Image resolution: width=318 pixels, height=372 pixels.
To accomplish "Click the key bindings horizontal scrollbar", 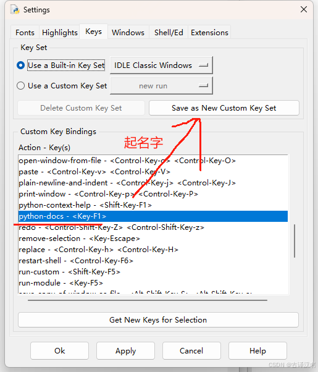I will click(x=148, y=300).
